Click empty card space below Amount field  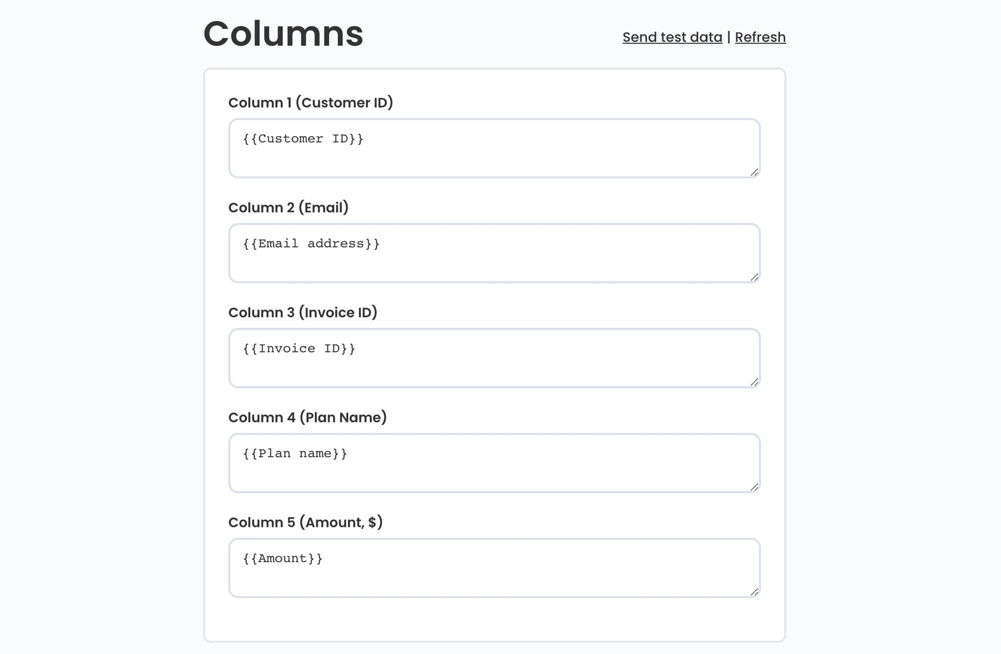pyautogui.click(x=494, y=620)
